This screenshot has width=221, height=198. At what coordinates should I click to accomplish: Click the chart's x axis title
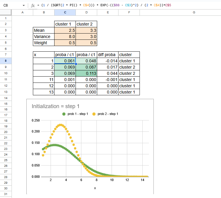pyautogui.click(x=95, y=188)
